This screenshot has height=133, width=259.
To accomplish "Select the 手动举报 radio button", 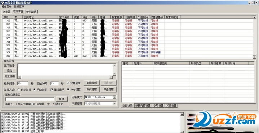I will click(x=35, y=90).
